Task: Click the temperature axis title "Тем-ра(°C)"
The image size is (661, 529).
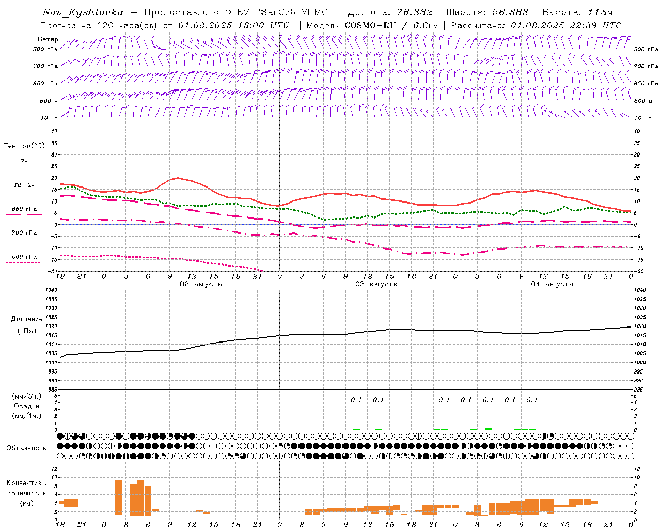Action: click(x=24, y=146)
